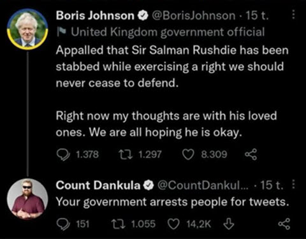Click the Count Dankula verified badge

pos(149,185)
